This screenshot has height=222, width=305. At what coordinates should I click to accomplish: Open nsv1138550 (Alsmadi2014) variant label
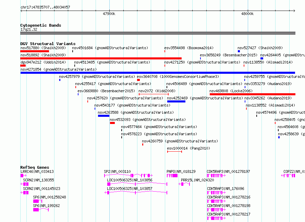point(268,62)
